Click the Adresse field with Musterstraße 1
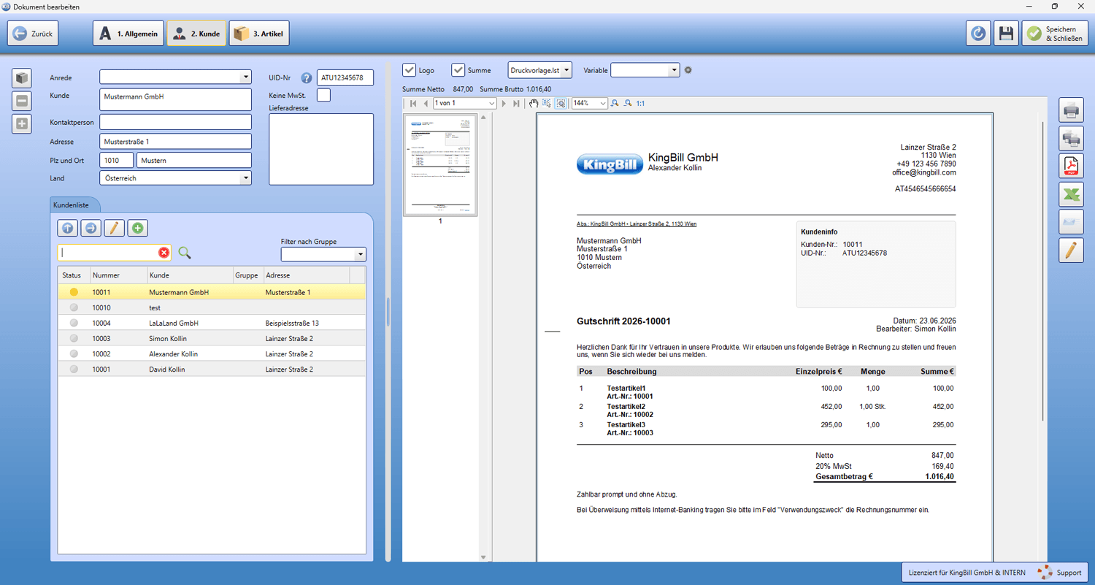Screen dimensions: 1095x585 point(175,142)
